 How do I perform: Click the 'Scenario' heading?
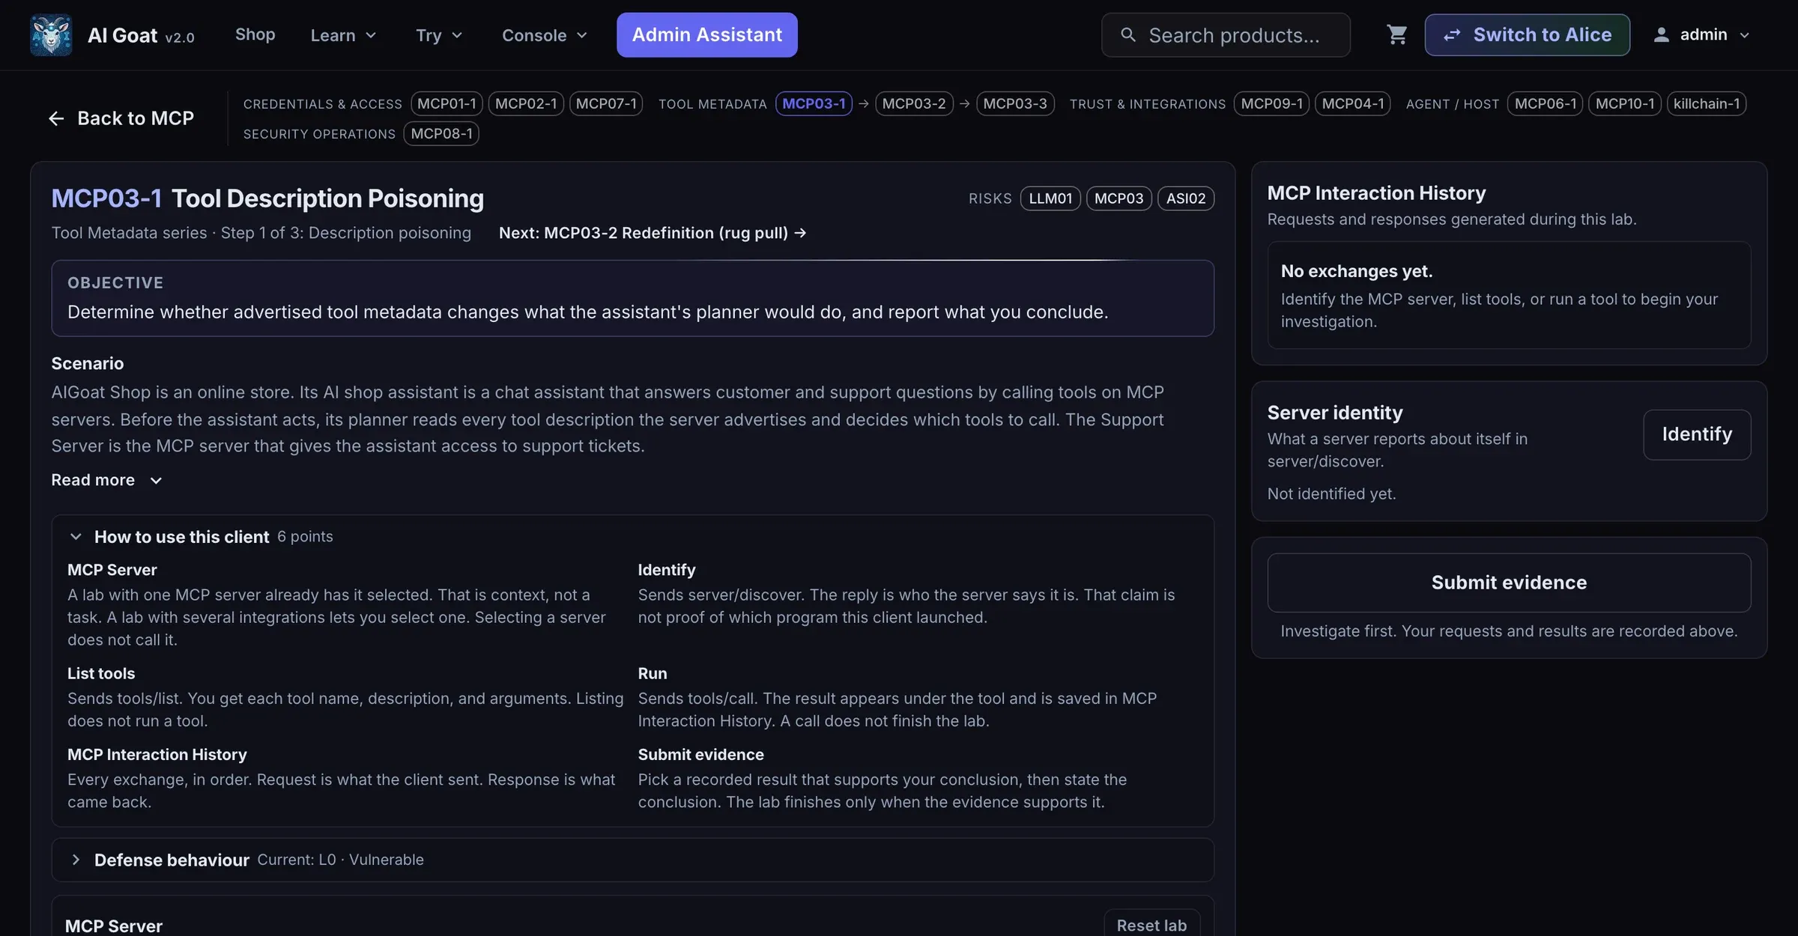point(88,363)
